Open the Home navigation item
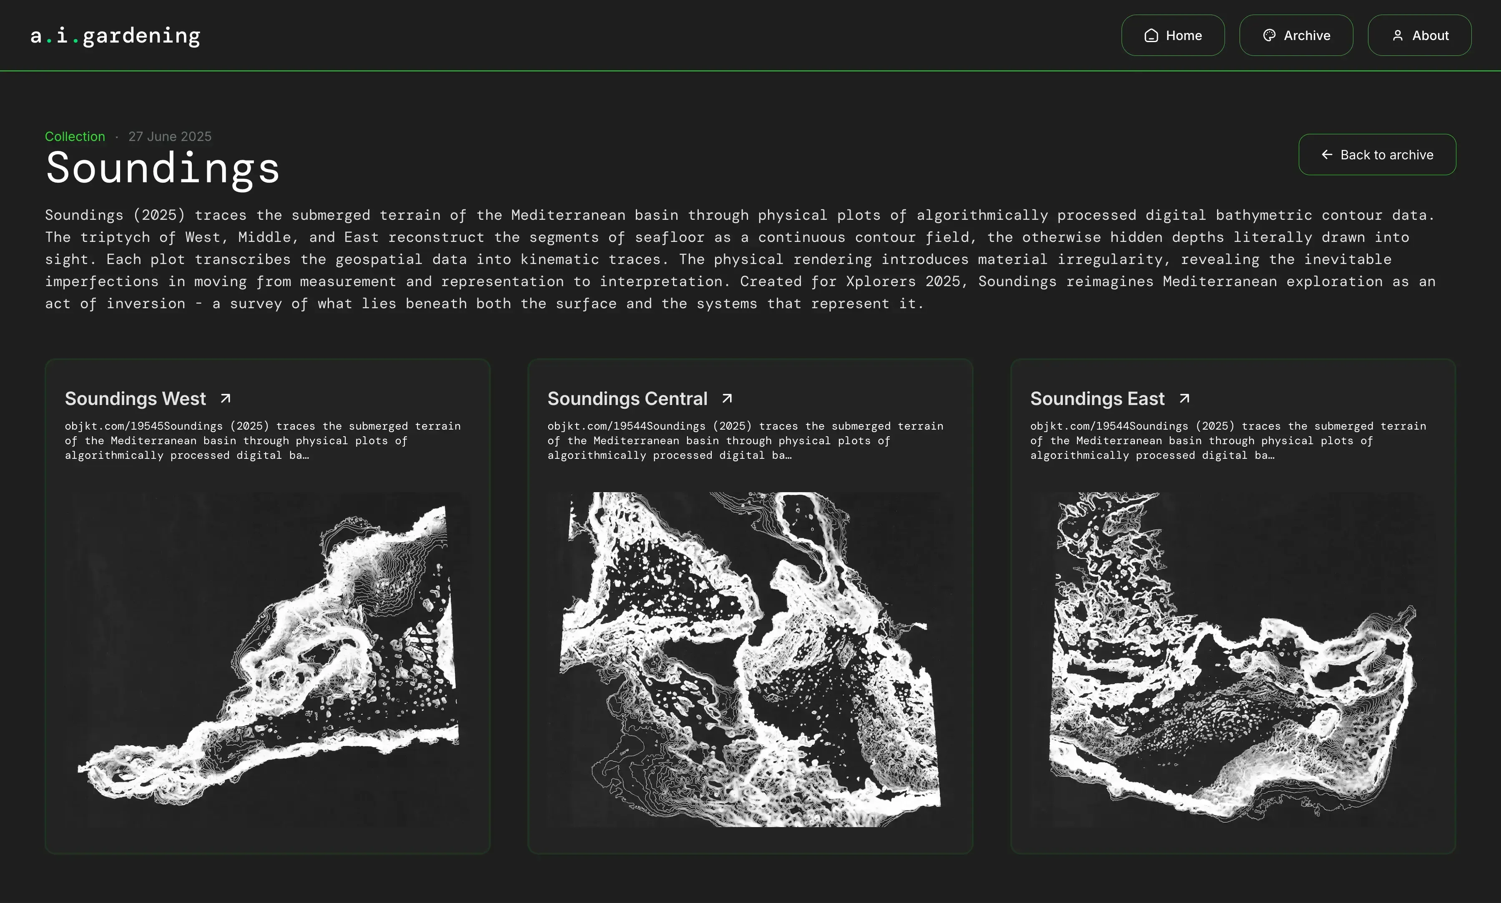The width and height of the screenshot is (1501, 903). pyautogui.click(x=1172, y=35)
